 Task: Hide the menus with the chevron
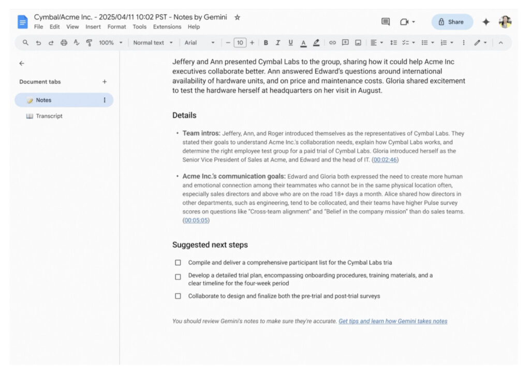coord(500,42)
